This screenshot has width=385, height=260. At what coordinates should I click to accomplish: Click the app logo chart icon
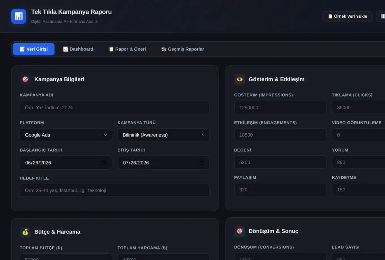[19, 16]
